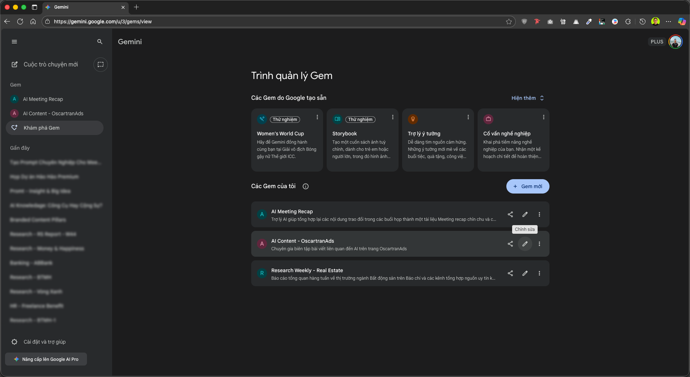Image resolution: width=690 pixels, height=377 pixels.
Task: Bookmark this page with the star icon
Action: (509, 22)
